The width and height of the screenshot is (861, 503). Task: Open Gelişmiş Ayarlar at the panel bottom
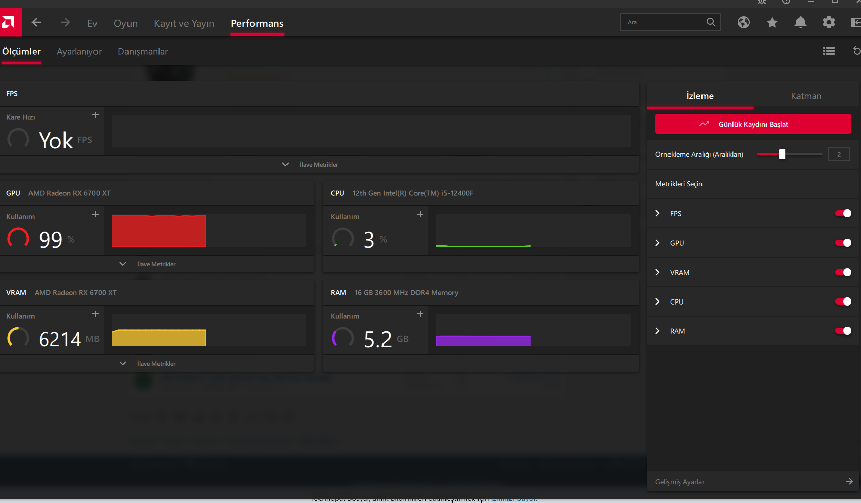[x=754, y=481]
